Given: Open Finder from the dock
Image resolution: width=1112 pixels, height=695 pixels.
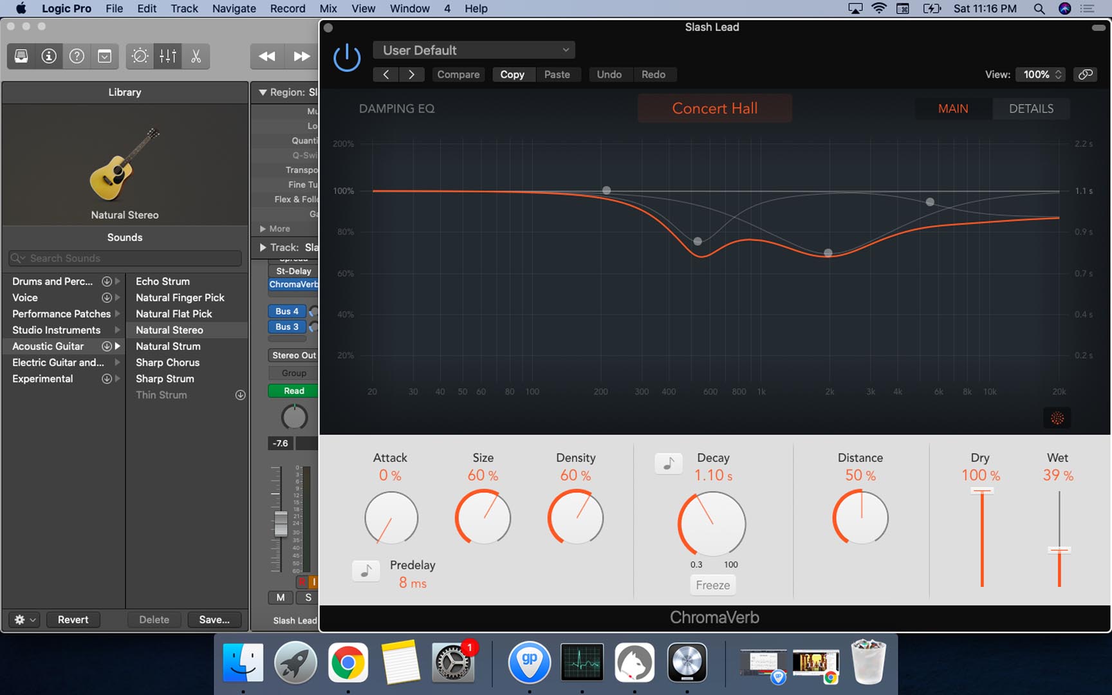Looking at the screenshot, I should 243,662.
